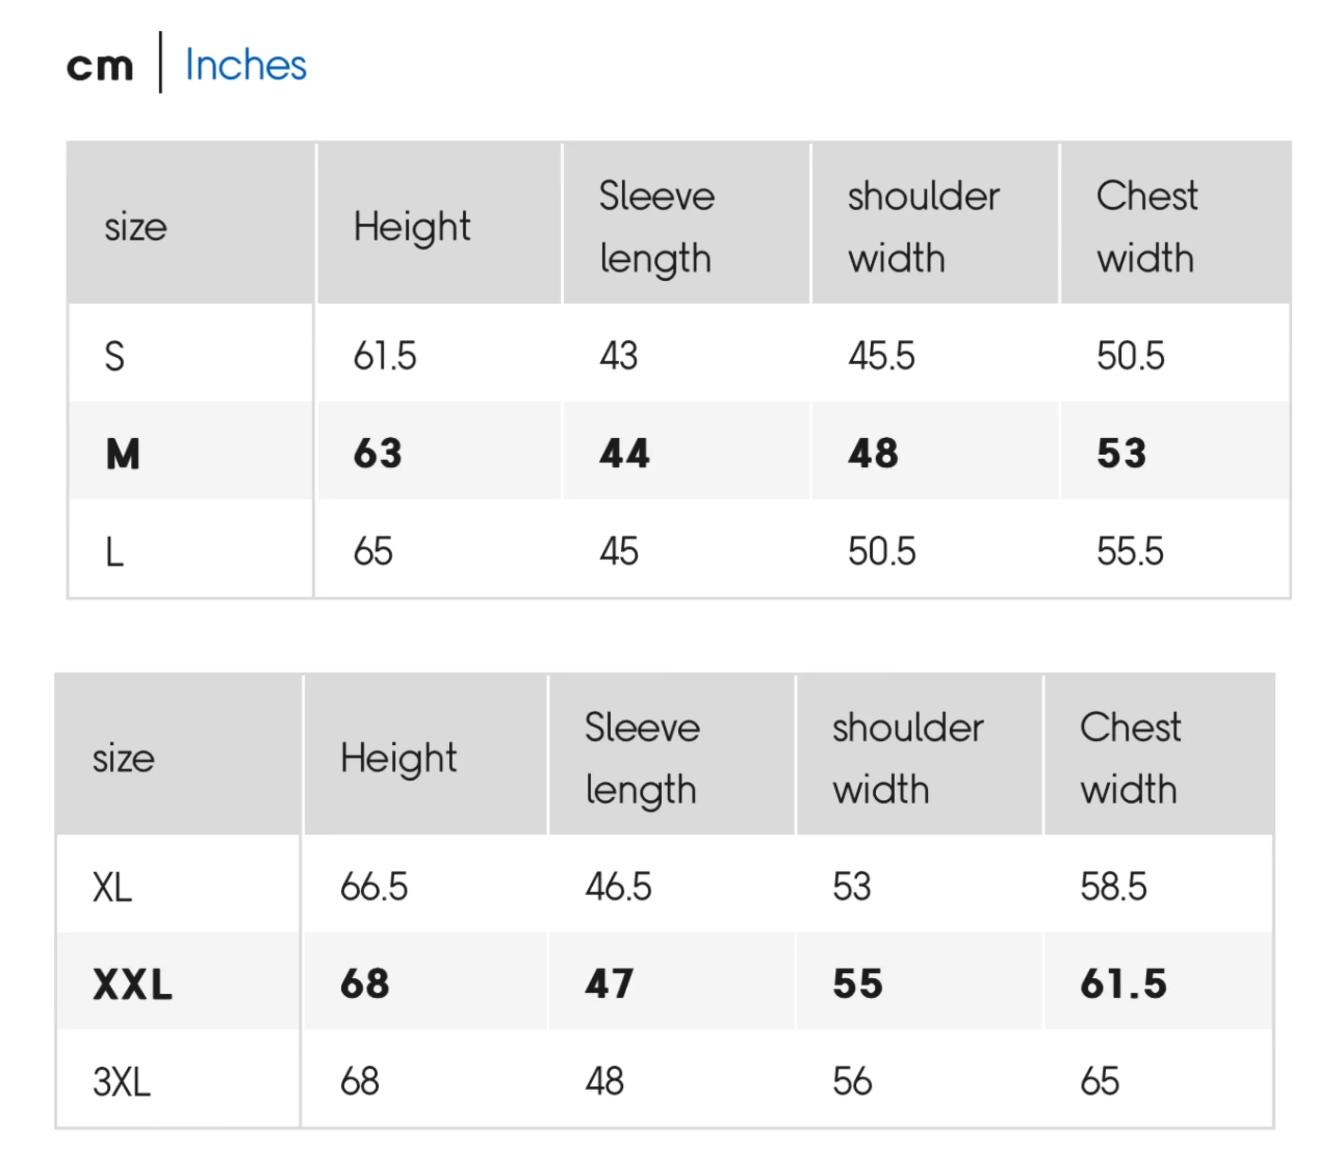The width and height of the screenshot is (1342, 1153).
Task: Select the cm unit tab
Action: (x=100, y=66)
